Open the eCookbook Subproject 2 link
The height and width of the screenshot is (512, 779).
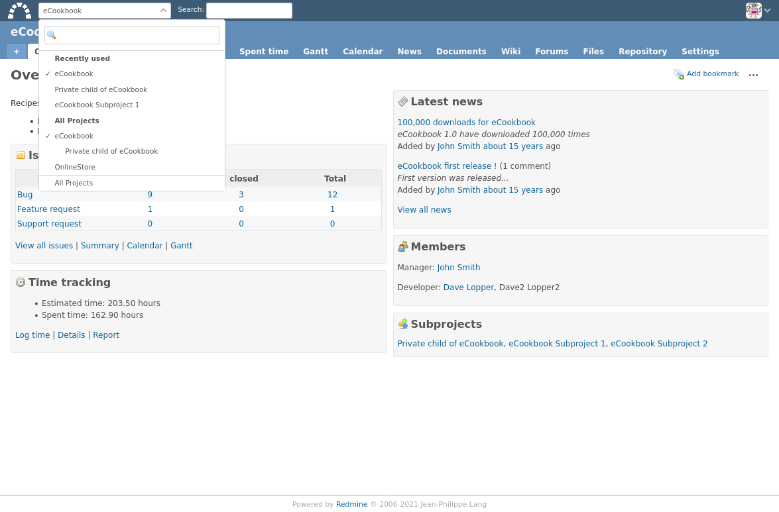click(659, 344)
